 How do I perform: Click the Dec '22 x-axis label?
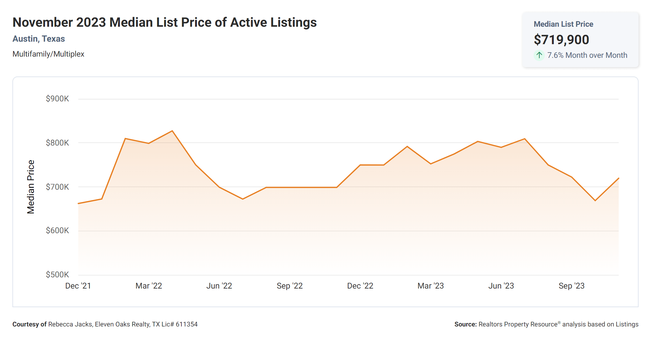pyautogui.click(x=360, y=286)
